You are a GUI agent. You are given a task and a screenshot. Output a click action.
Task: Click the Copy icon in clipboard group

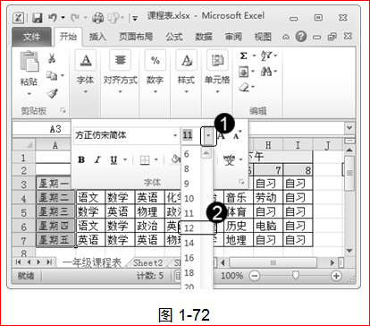[x=52, y=75]
